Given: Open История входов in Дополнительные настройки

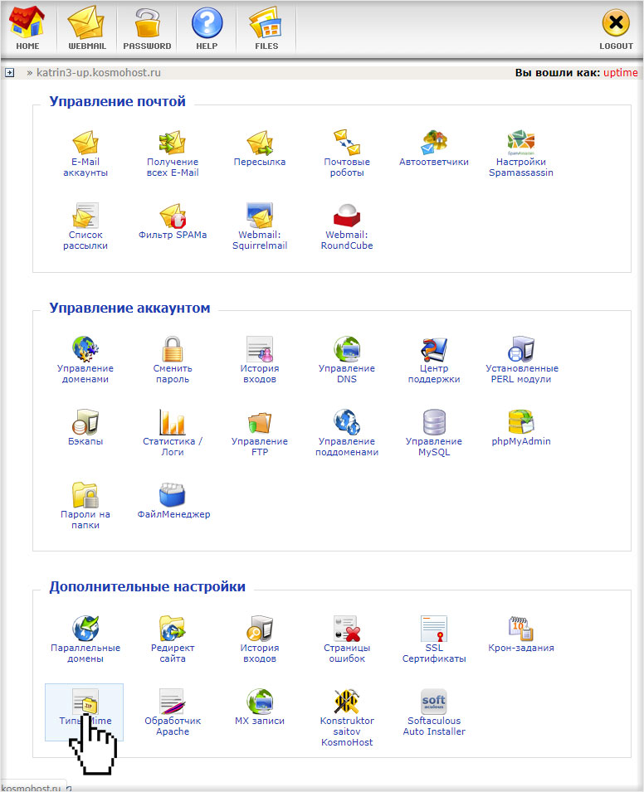Looking at the screenshot, I should point(260,629).
